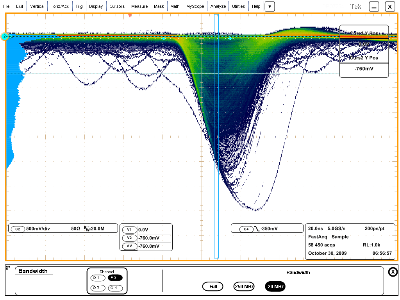Click the ΔV delta readout badge
The height and width of the screenshot is (300, 400).
click(130, 246)
